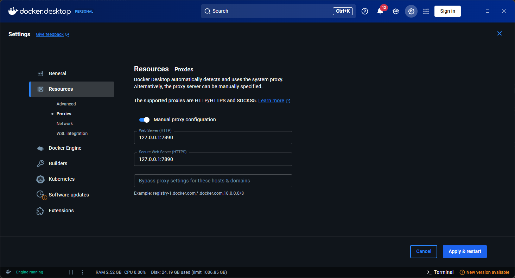Click the Proxies heading next to Resources
515x278 pixels.
click(184, 70)
